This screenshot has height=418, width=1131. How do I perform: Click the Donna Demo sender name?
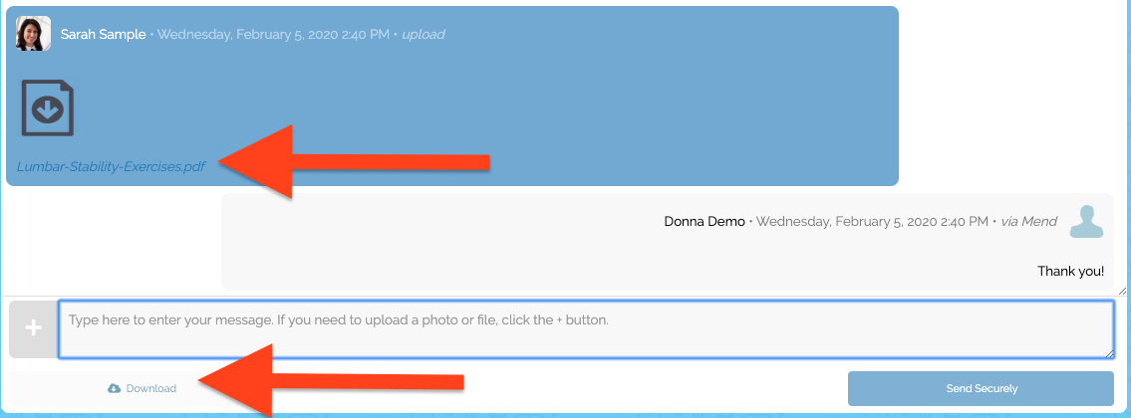pos(704,221)
